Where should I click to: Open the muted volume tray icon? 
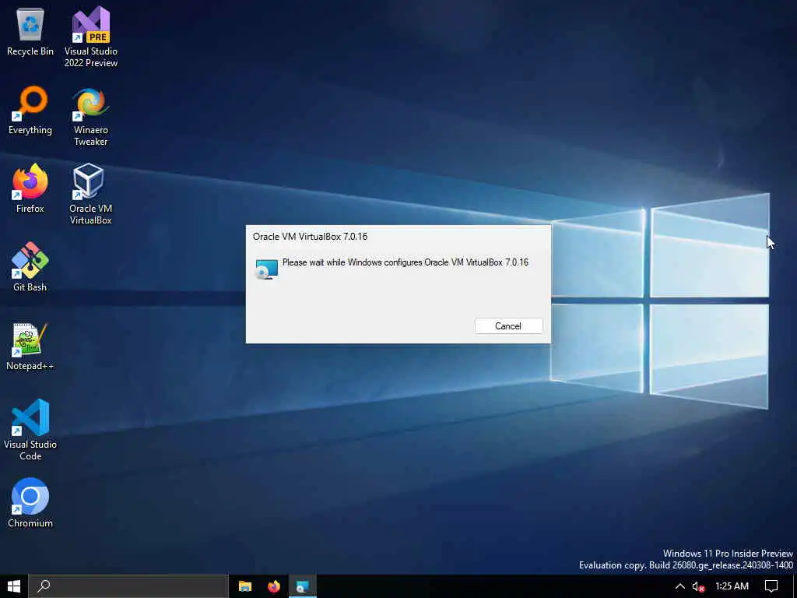[698, 586]
